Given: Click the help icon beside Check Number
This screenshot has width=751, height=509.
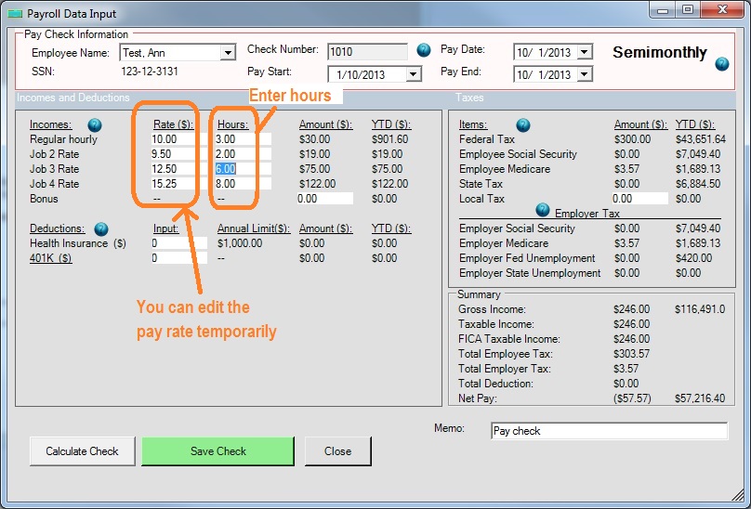Looking at the screenshot, I should (x=424, y=50).
